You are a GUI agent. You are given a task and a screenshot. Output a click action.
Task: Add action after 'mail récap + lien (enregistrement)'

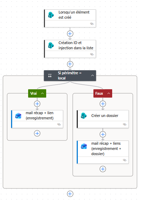click(x=37, y=133)
